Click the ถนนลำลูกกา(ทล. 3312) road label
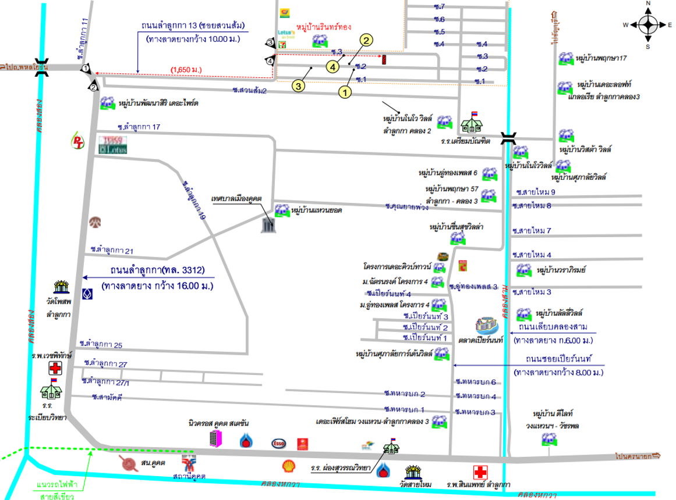Image resolution: width=676 pixels, height=500 pixels. point(158,270)
